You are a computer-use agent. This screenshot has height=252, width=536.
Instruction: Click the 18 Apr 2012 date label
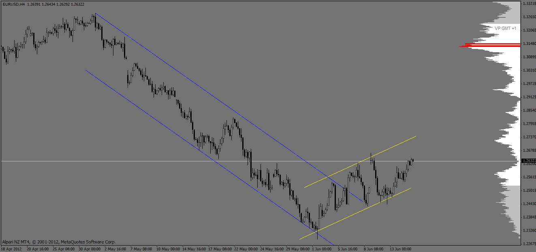click(x=11, y=249)
